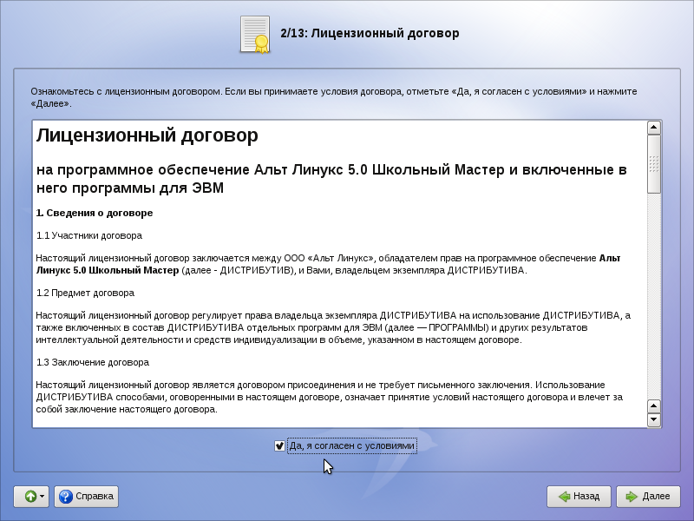
Task: Click the lower scroll-up arrow near the bottom
Action: (654, 406)
